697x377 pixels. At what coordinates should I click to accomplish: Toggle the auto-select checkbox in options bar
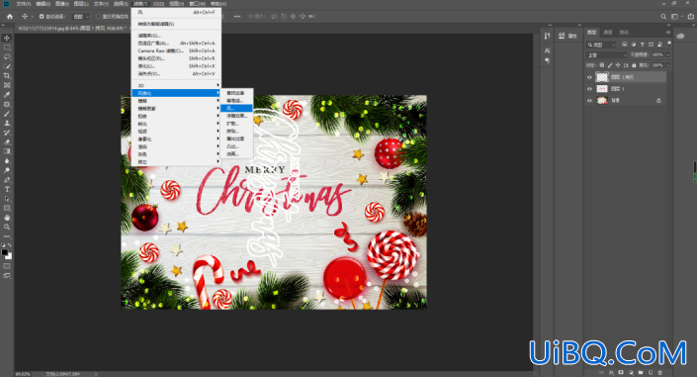[42, 17]
